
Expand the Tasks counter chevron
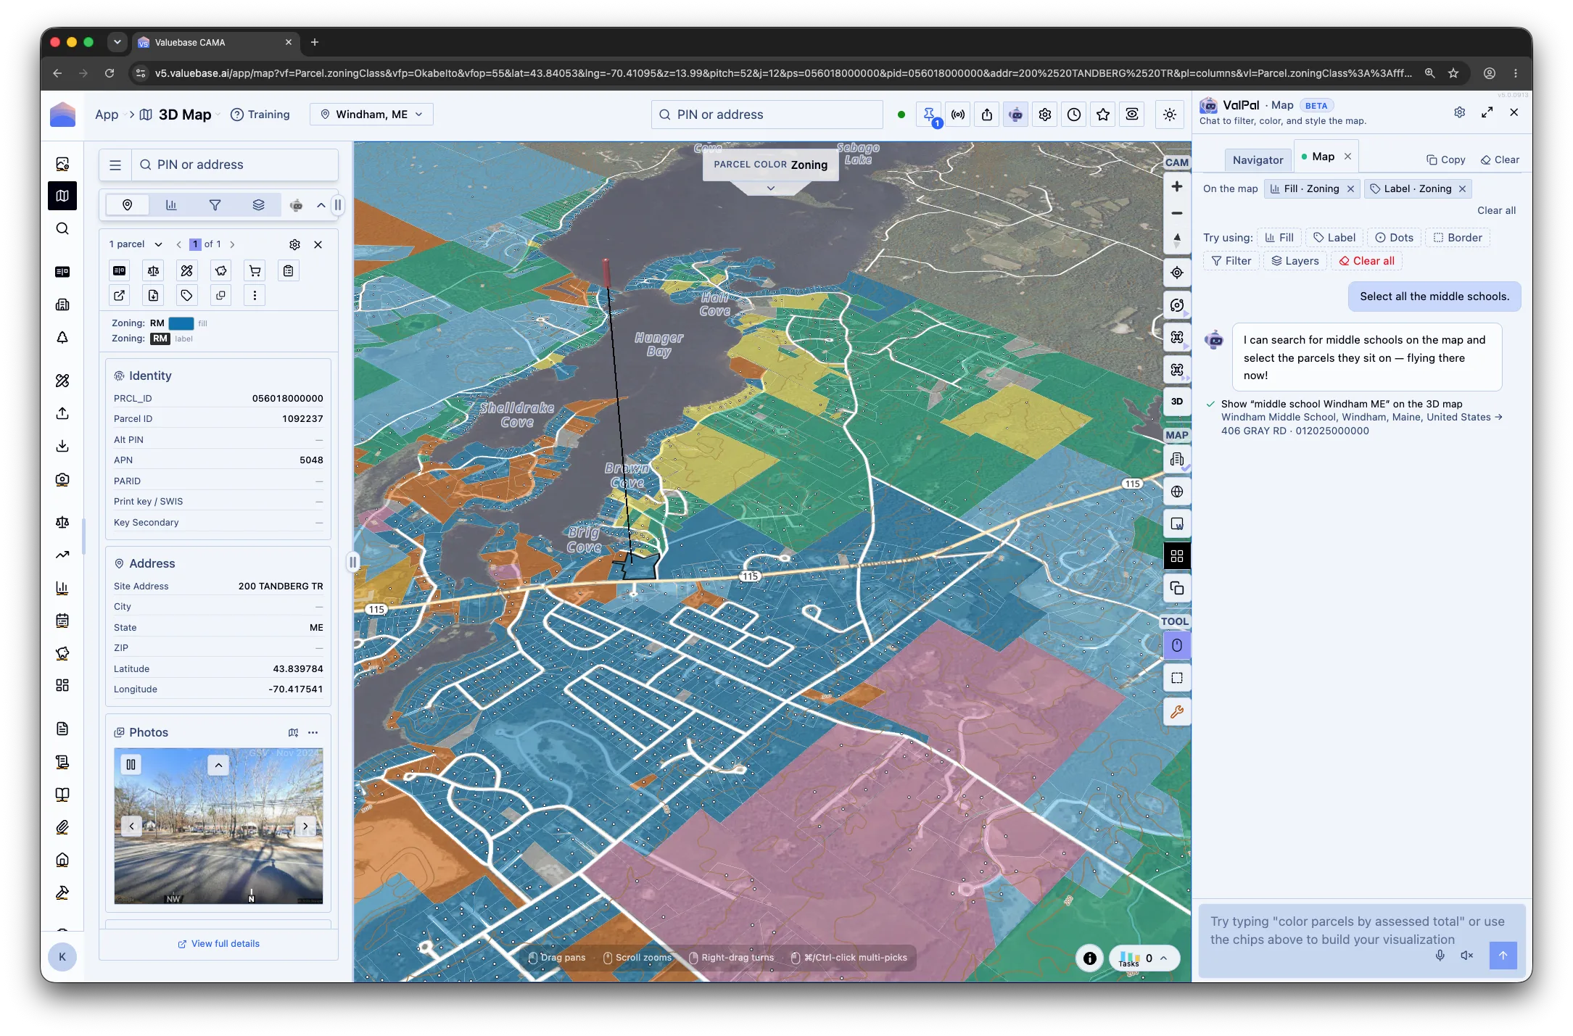pyautogui.click(x=1163, y=958)
